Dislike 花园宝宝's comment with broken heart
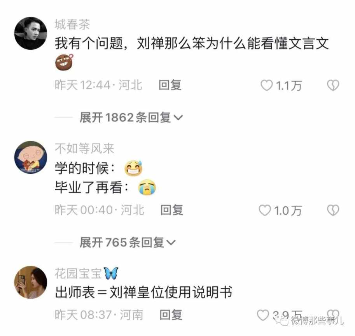Viewport: 355px width, 336px height. (333, 315)
